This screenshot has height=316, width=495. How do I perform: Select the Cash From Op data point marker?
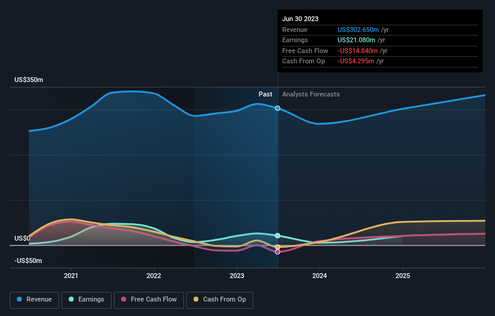[277, 247]
